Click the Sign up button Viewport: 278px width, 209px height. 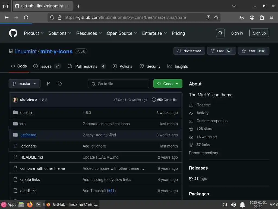[x=259, y=33]
